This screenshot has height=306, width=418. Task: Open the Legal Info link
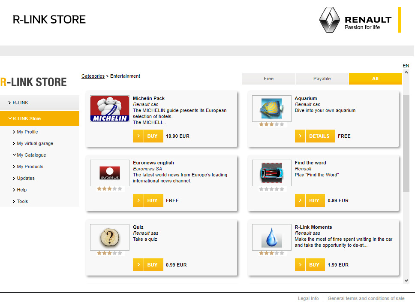coord(308,298)
